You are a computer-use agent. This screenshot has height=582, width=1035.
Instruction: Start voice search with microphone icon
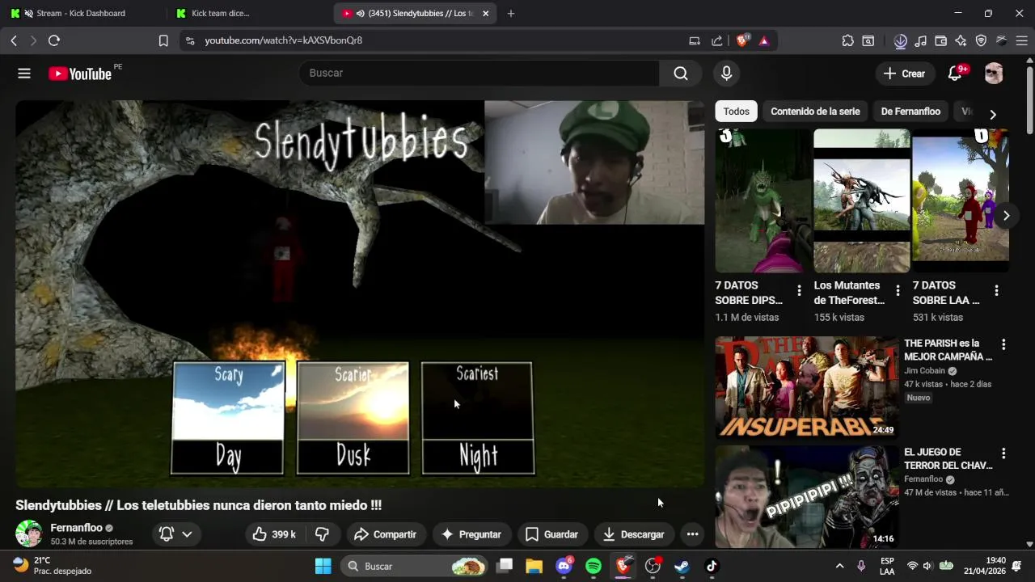click(x=726, y=74)
